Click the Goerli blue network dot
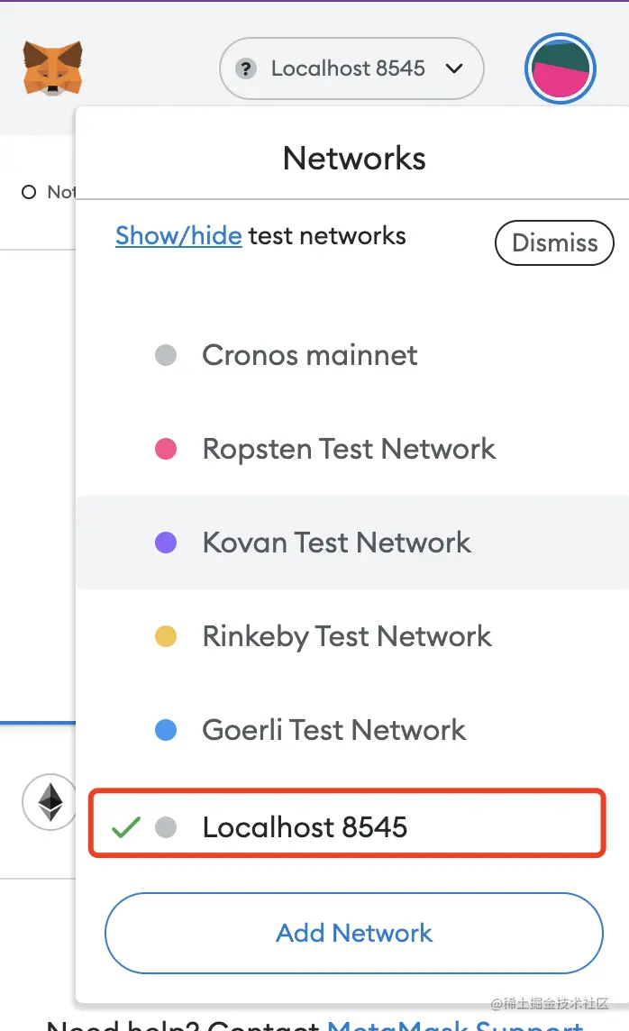Screen dimensions: 629x1031 [x=166, y=730]
